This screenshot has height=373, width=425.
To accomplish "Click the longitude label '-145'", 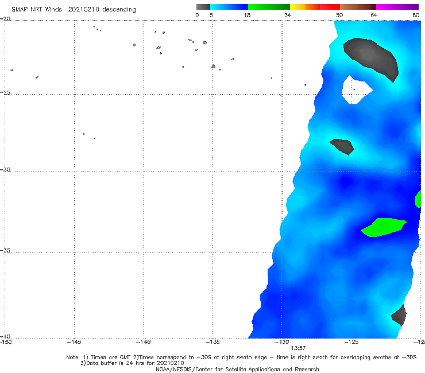I will (x=74, y=342).
